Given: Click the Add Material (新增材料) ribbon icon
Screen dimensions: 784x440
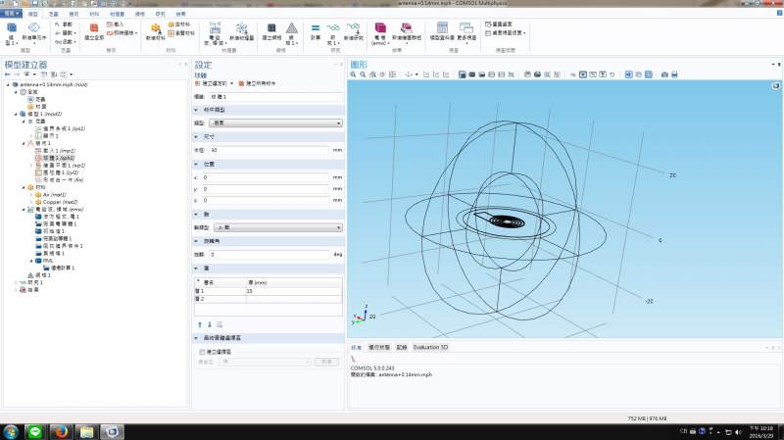Looking at the screenshot, I should pos(156,31).
